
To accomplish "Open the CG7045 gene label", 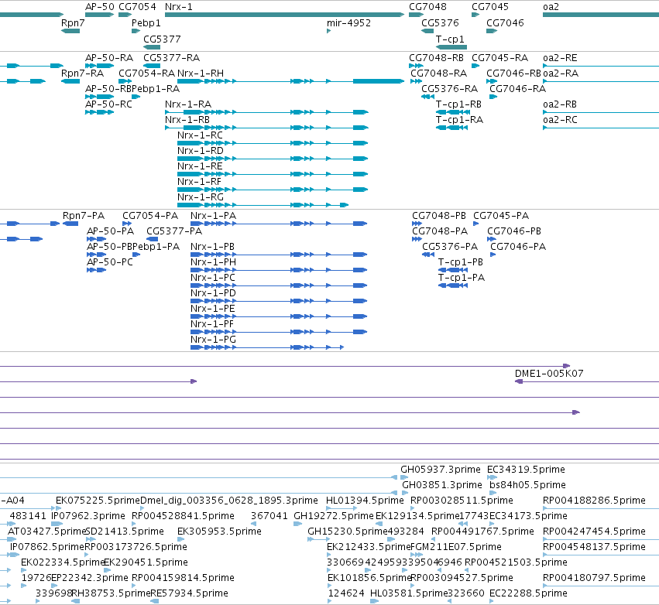I will 490,7.
